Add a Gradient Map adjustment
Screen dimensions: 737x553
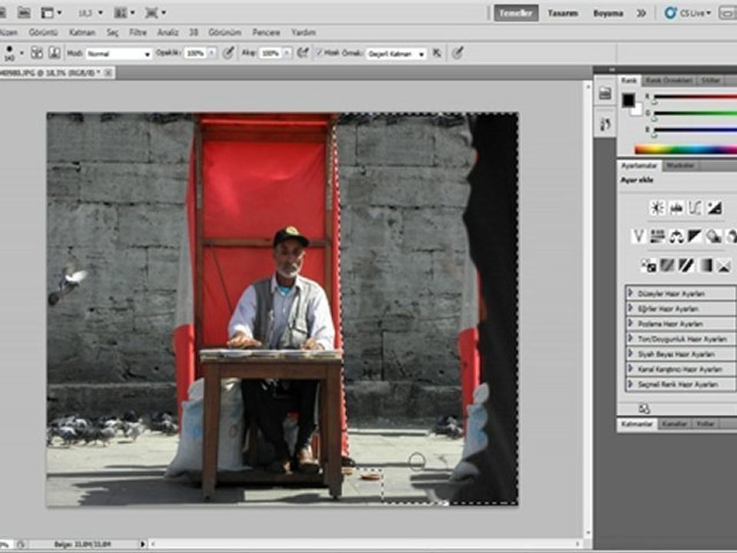(705, 266)
